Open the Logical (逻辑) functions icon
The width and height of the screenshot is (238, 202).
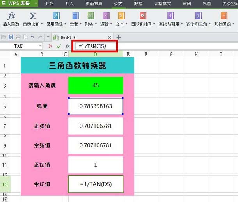tap(106, 16)
